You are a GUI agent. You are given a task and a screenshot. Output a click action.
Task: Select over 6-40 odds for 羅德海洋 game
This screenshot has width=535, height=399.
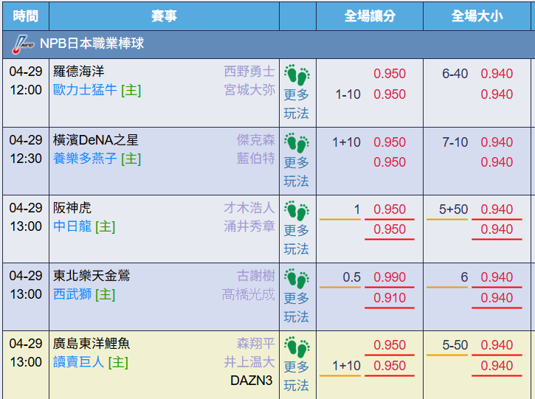point(497,74)
